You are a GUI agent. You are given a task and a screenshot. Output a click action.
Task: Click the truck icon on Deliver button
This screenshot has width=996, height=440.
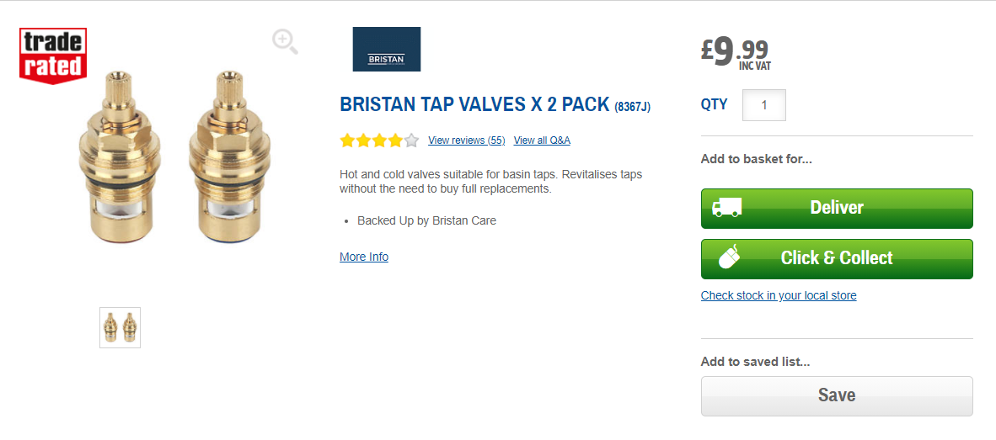pos(726,208)
